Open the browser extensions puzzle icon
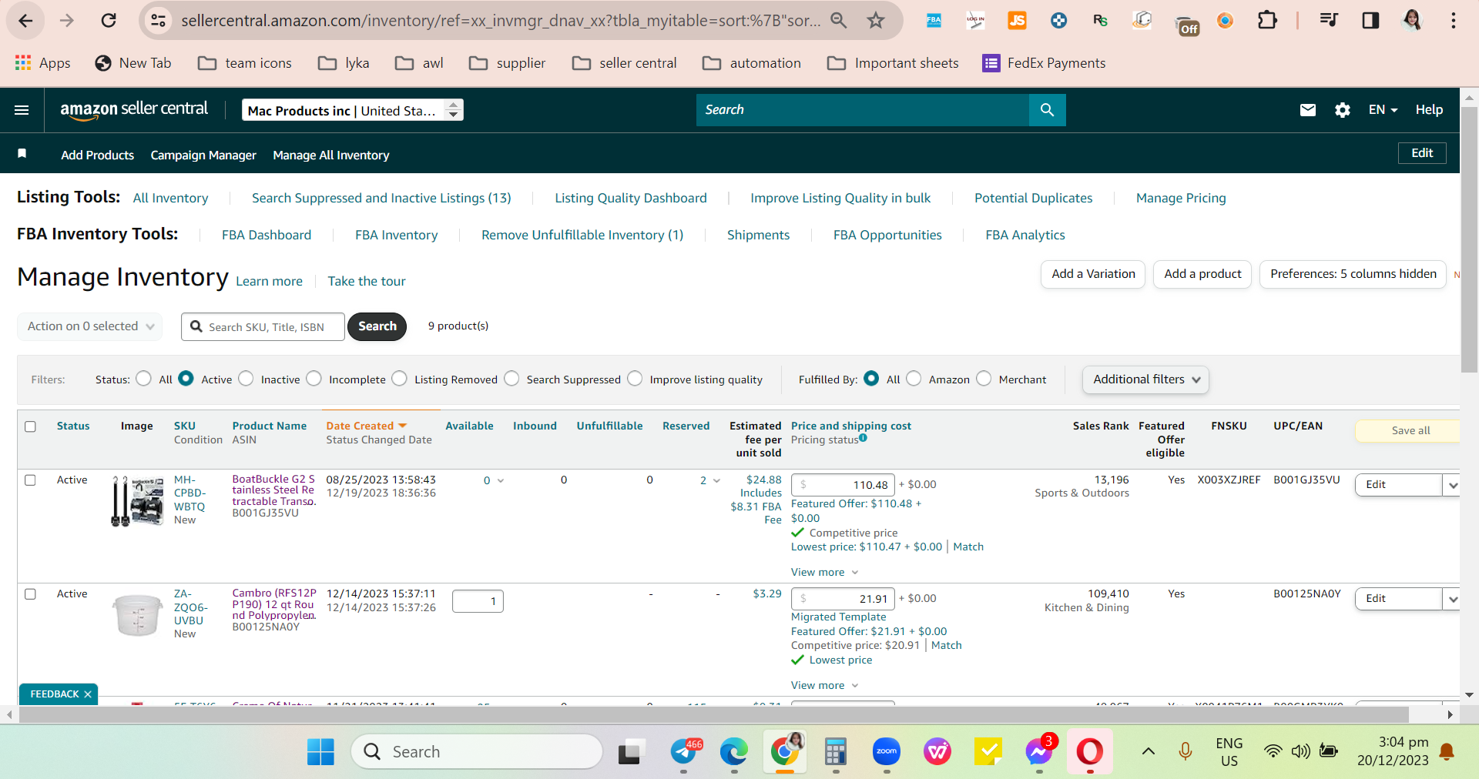This screenshot has width=1479, height=779. click(1267, 21)
